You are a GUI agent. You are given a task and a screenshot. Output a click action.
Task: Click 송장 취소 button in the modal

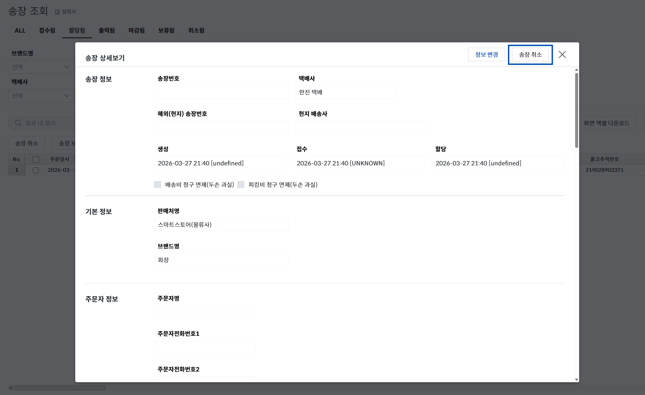530,54
